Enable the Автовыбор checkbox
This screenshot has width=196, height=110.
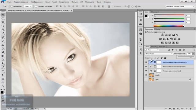point(12,6)
